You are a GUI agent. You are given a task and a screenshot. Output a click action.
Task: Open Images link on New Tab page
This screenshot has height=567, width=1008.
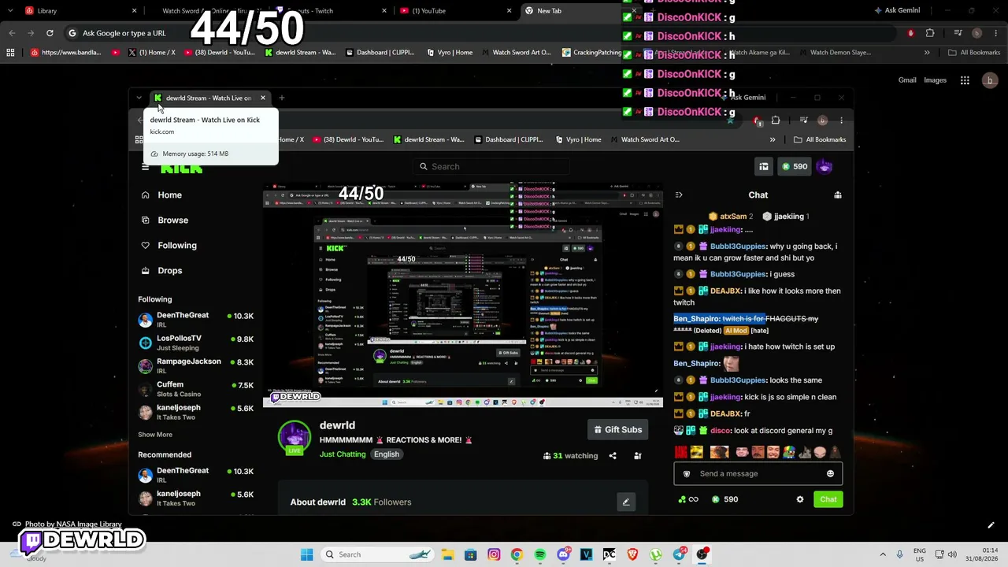coord(935,80)
